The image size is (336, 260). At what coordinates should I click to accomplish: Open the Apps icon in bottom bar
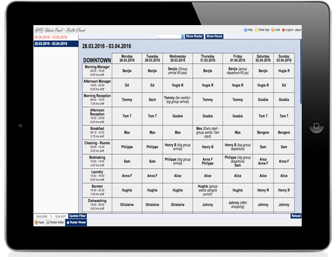coord(36,222)
